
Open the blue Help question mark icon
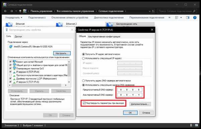pos(195,18)
